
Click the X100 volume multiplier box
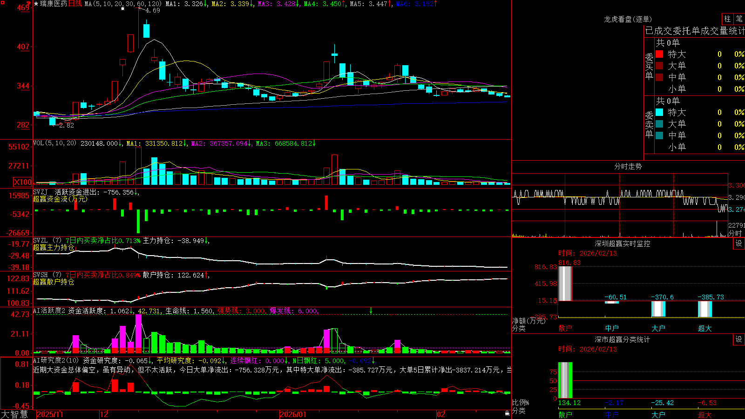tap(22, 182)
